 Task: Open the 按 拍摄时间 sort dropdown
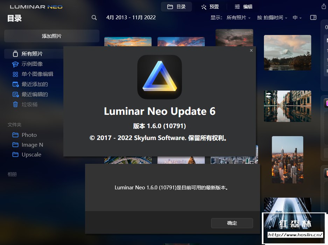(x=272, y=17)
